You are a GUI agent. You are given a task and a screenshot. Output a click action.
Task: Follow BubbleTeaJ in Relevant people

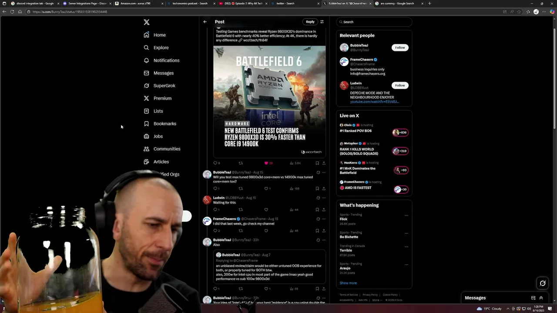point(400,47)
